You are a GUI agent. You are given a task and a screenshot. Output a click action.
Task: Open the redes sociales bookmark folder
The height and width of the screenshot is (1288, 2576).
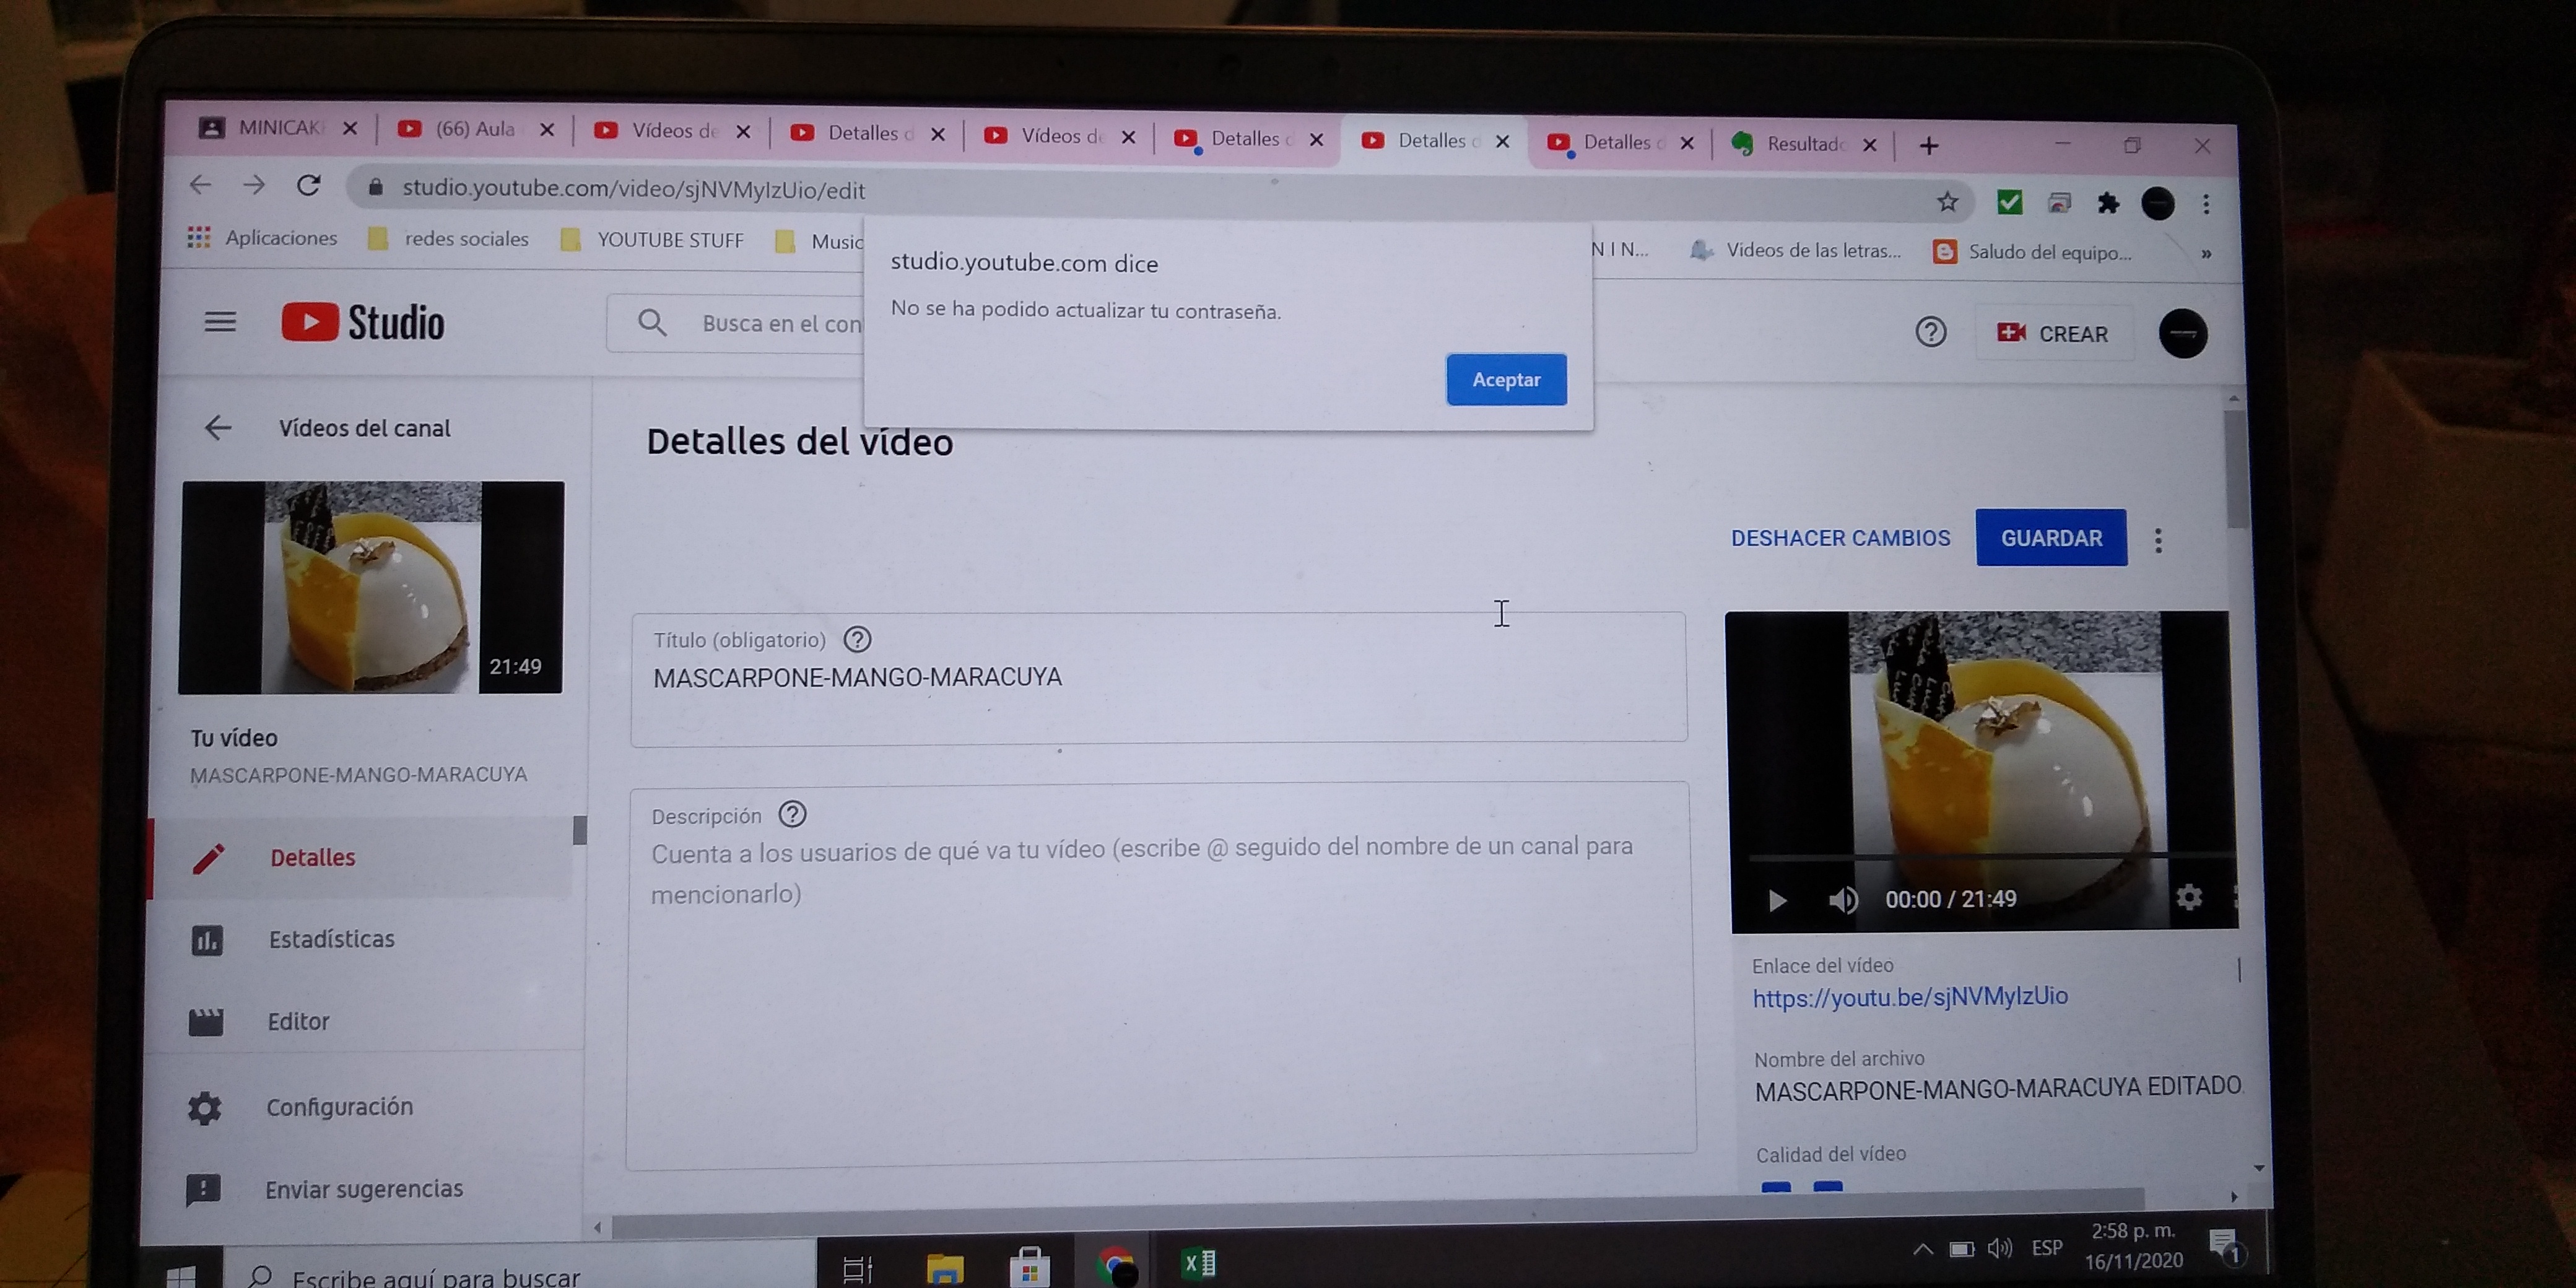click(448, 238)
